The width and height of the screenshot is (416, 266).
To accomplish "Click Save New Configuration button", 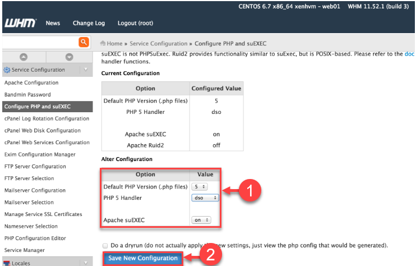I will click(x=143, y=258).
